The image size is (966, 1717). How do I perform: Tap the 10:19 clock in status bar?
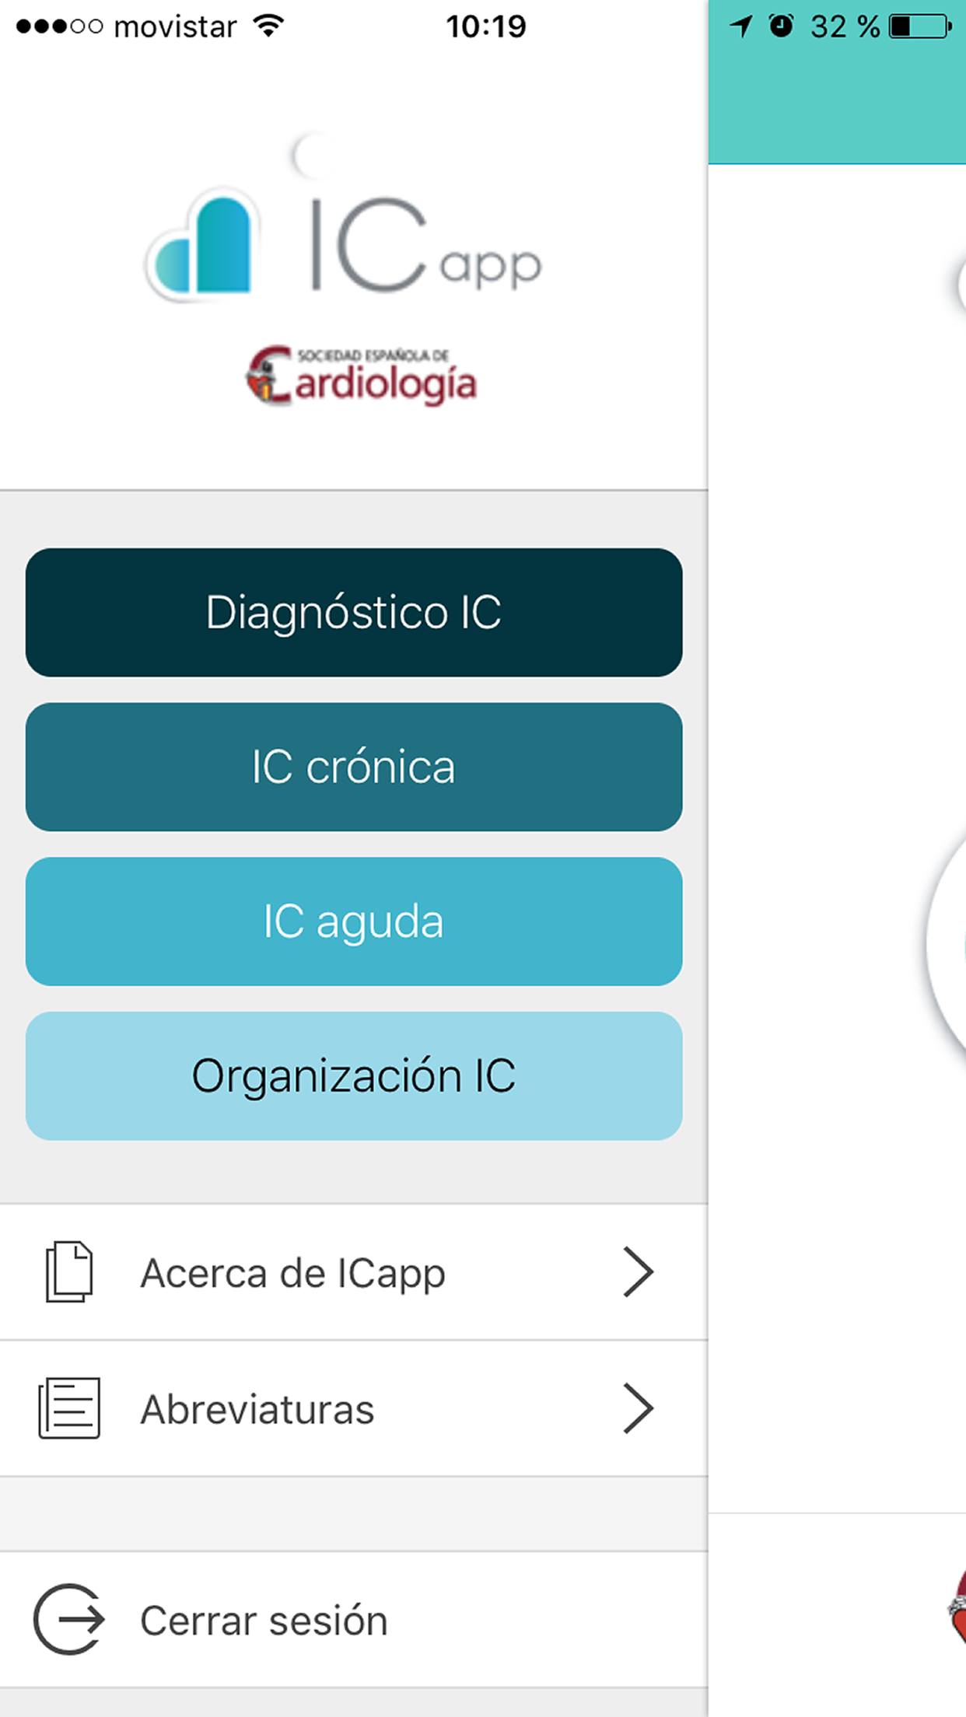[486, 26]
